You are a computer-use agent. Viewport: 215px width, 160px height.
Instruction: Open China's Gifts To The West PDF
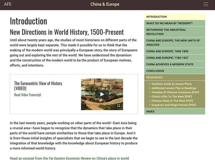pyautogui.click(x=171, y=96)
